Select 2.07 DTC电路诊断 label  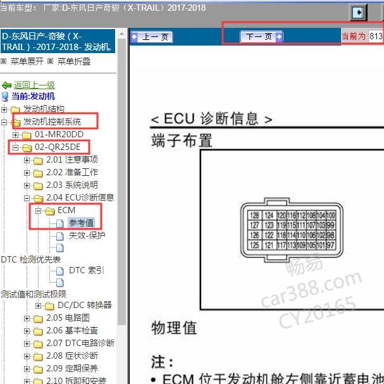tap(80, 343)
